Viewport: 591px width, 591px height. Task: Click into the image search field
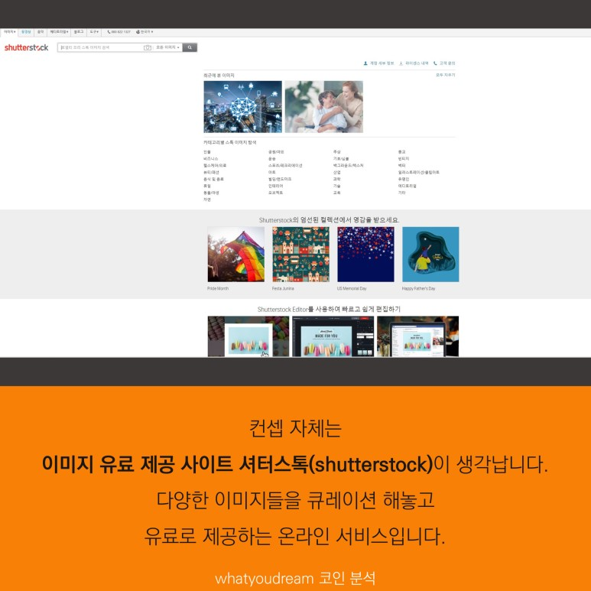pos(102,47)
